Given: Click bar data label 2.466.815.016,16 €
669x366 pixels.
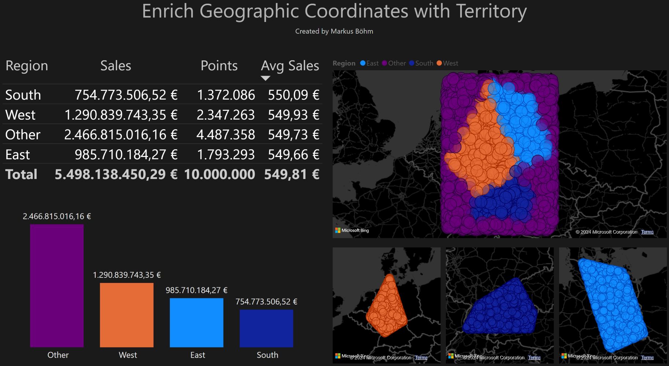Looking at the screenshot, I should tap(57, 216).
